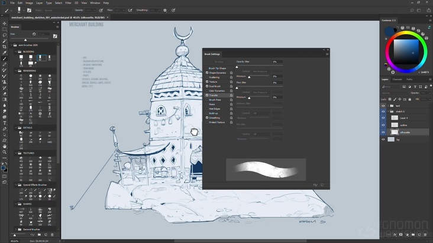Switch to the Paths tab
Image resolution: width=433 pixels, height=243 pixels.
coord(409,79)
